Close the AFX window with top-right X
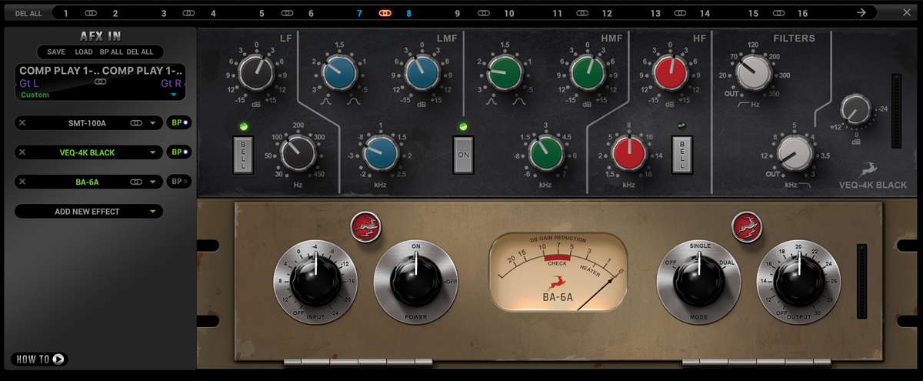 tap(907, 12)
